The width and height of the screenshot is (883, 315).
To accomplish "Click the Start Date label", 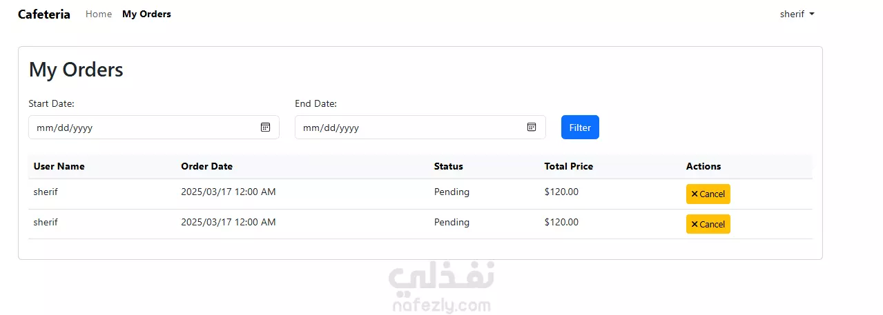I will tap(51, 103).
